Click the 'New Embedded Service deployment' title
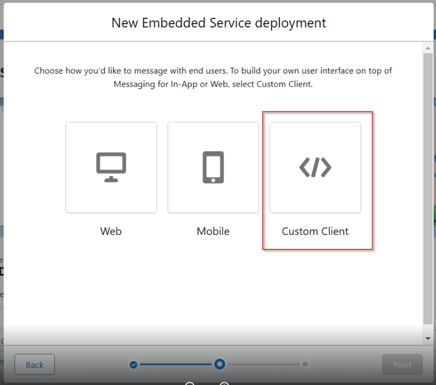 point(218,23)
